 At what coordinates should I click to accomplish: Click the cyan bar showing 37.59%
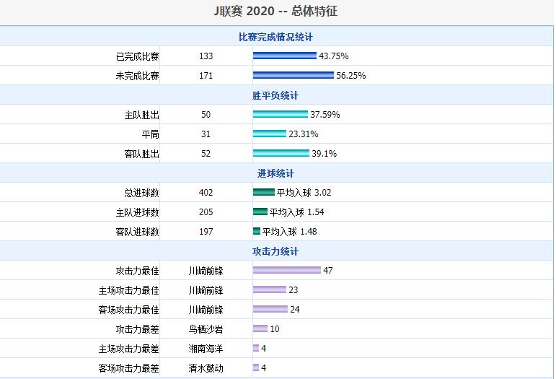click(280, 114)
